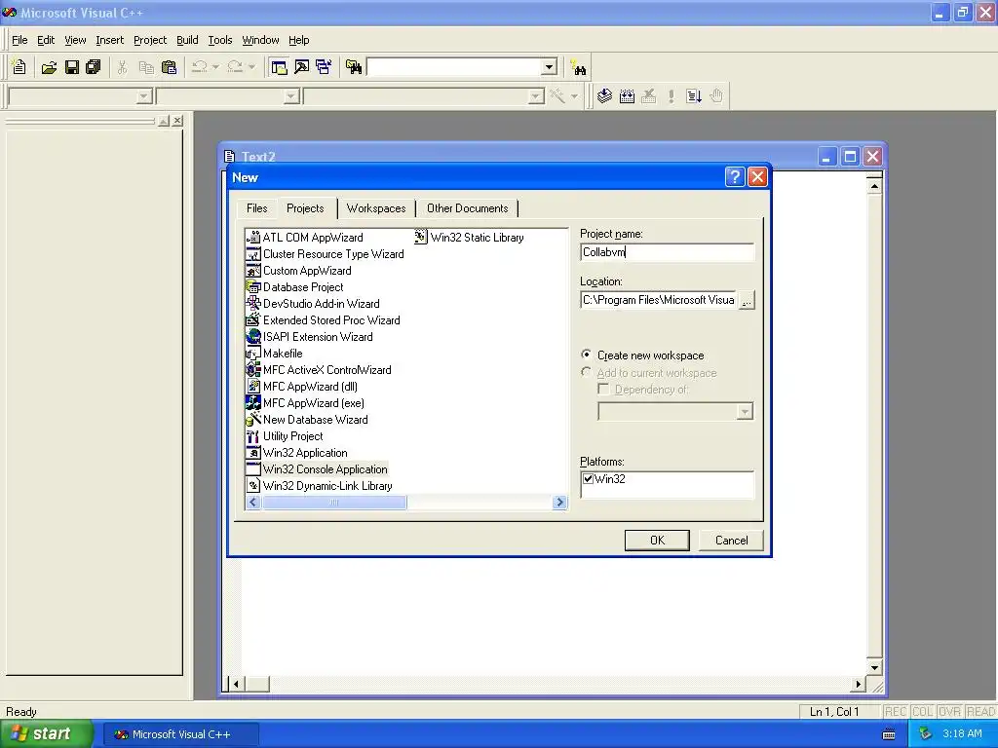Select Makefile project type
Image resolution: width=998 pixels, height=748 pixels.
tap(274, 354)
